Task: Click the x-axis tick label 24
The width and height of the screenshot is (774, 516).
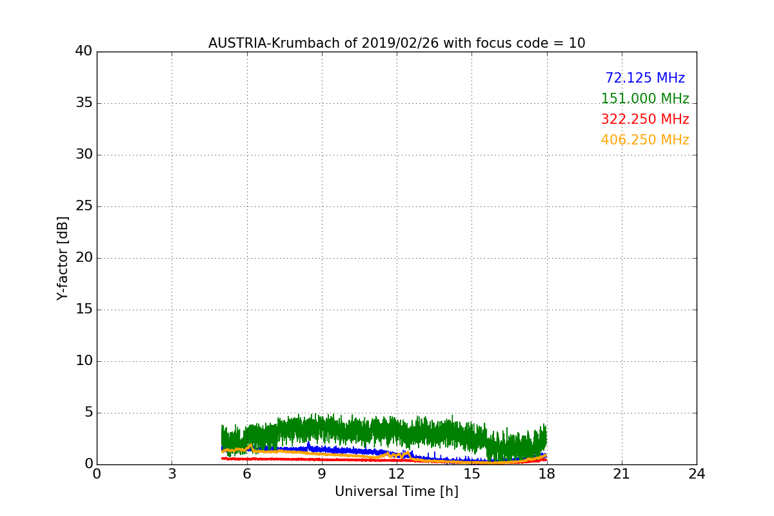Action: tap(697, 474)
